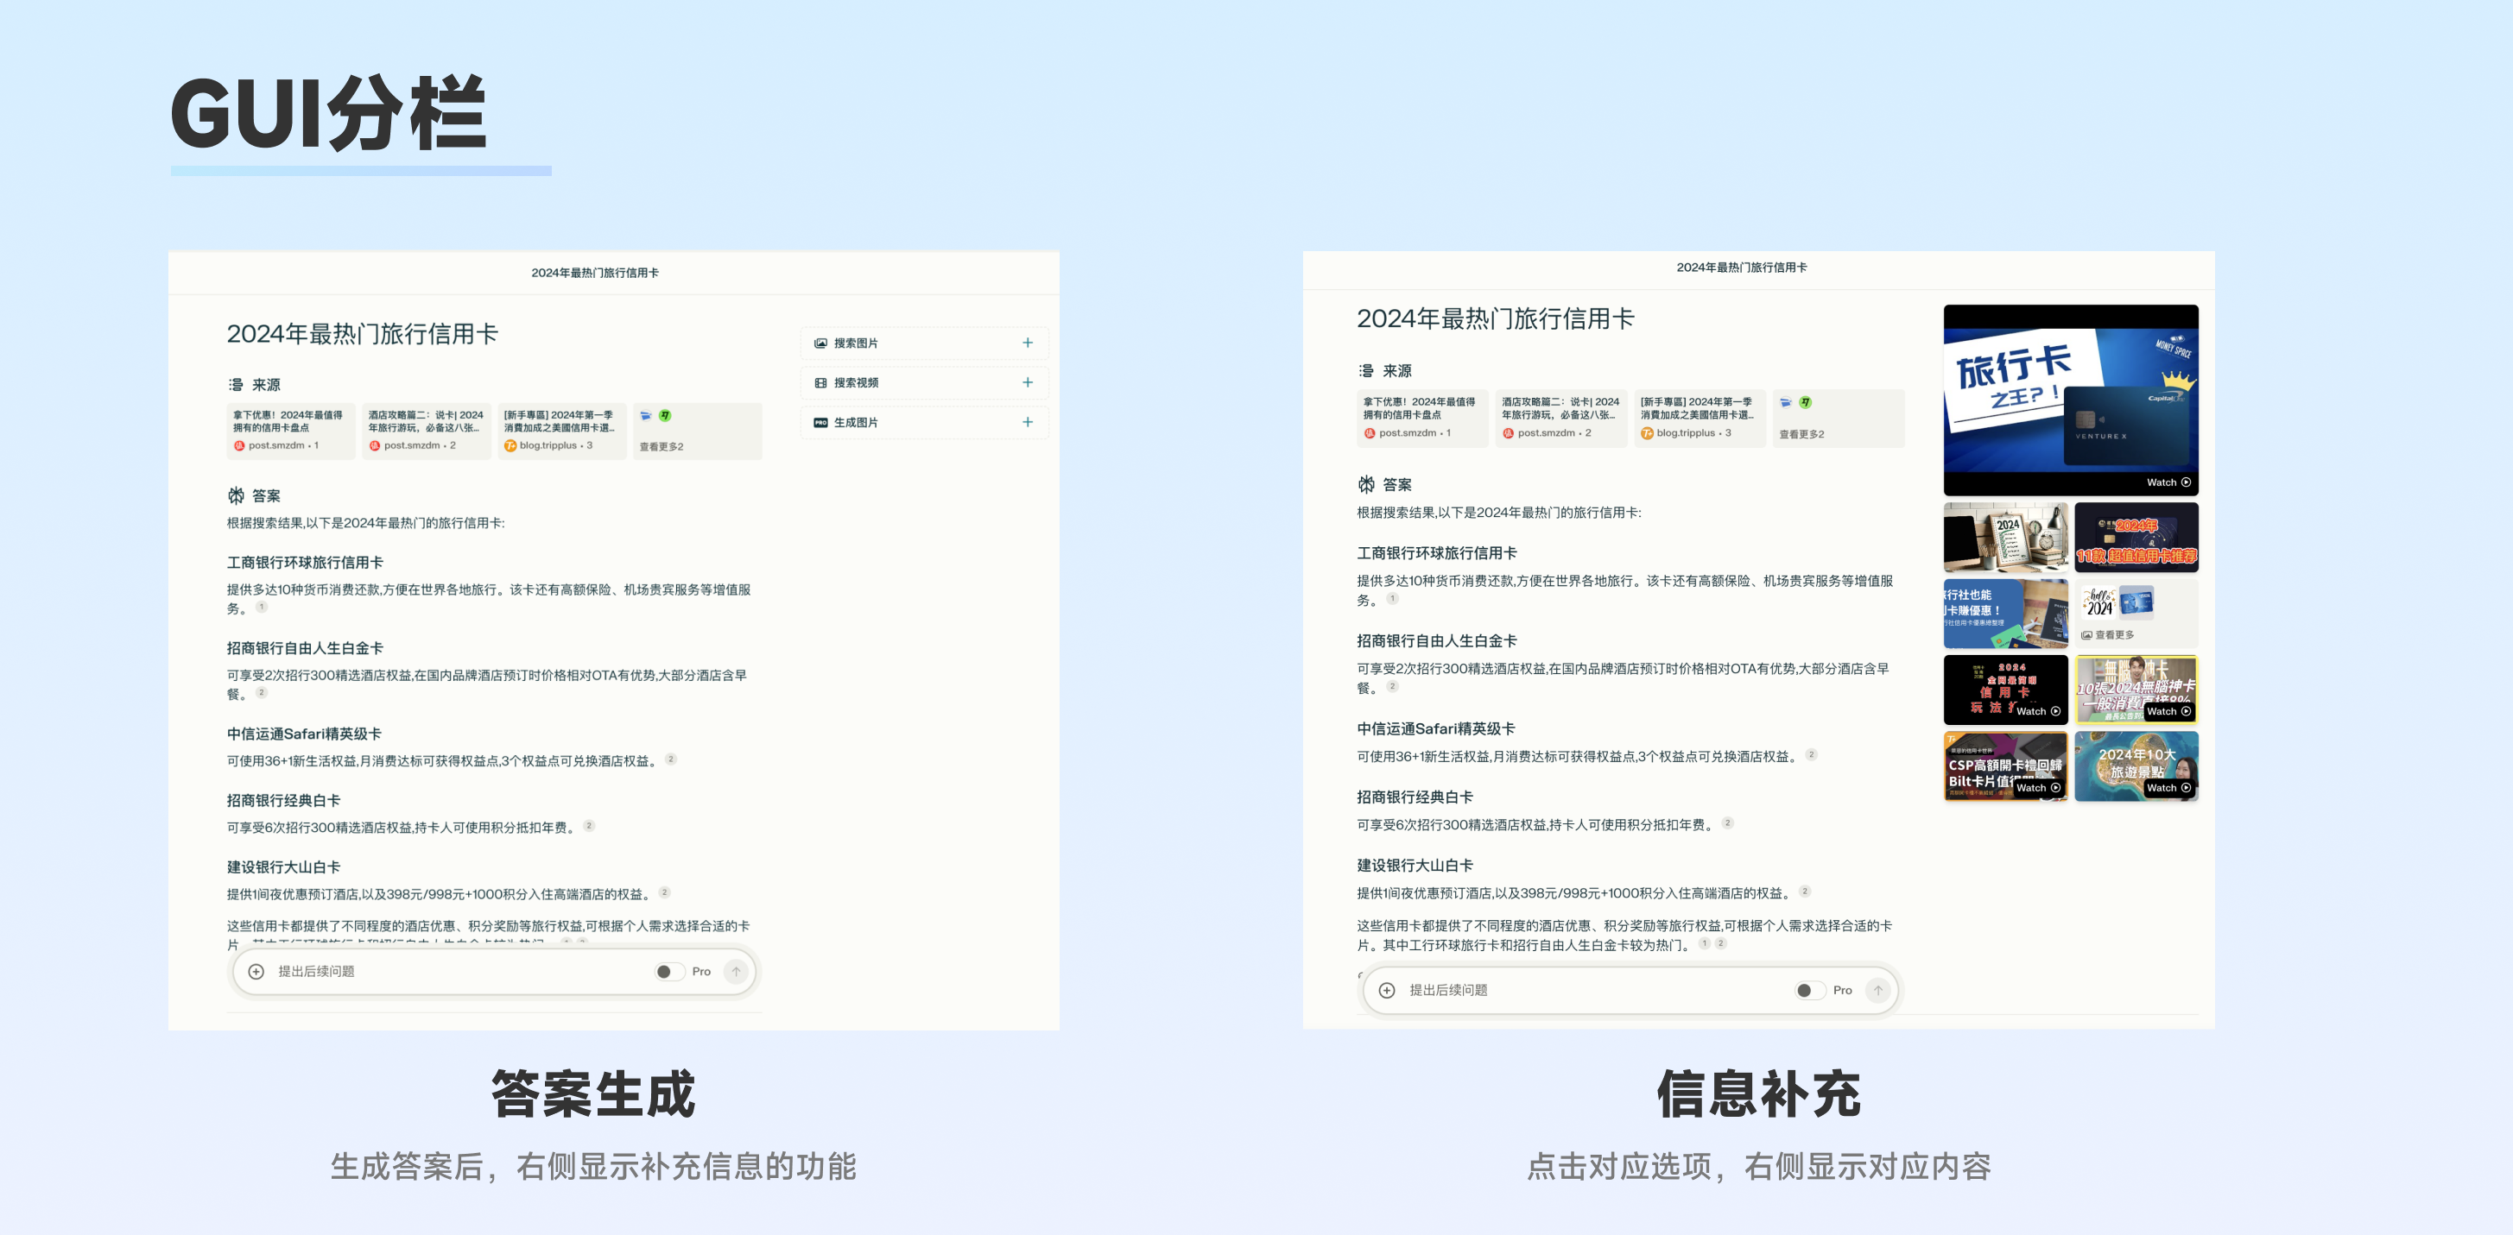
Task: In left panel, click heading 工商银行环球旅行信用卡
Action: point(304,563)
